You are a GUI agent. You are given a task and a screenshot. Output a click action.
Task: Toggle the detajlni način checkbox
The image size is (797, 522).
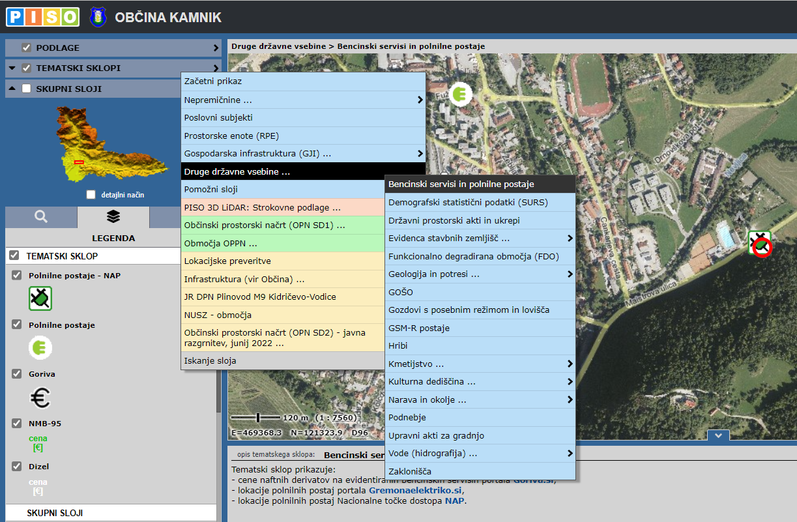91,195
